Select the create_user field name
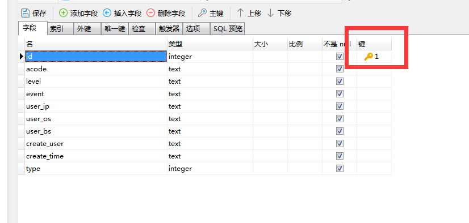The height and width of the screenshot is (223, 469). [96, 144]
